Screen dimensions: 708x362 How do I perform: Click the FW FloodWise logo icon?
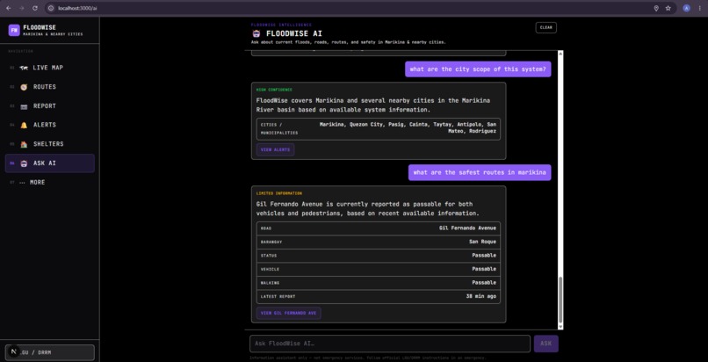tap(14, 30)
